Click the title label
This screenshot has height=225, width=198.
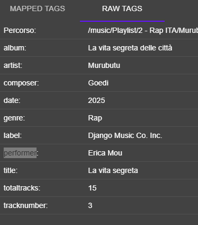(x=11, y=170)
